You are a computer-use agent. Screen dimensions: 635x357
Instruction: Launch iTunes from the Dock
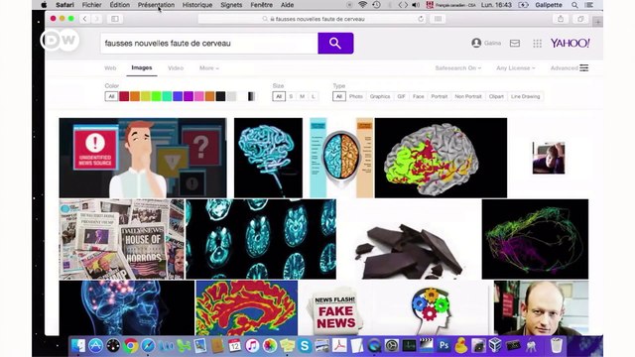coord(252,346)
